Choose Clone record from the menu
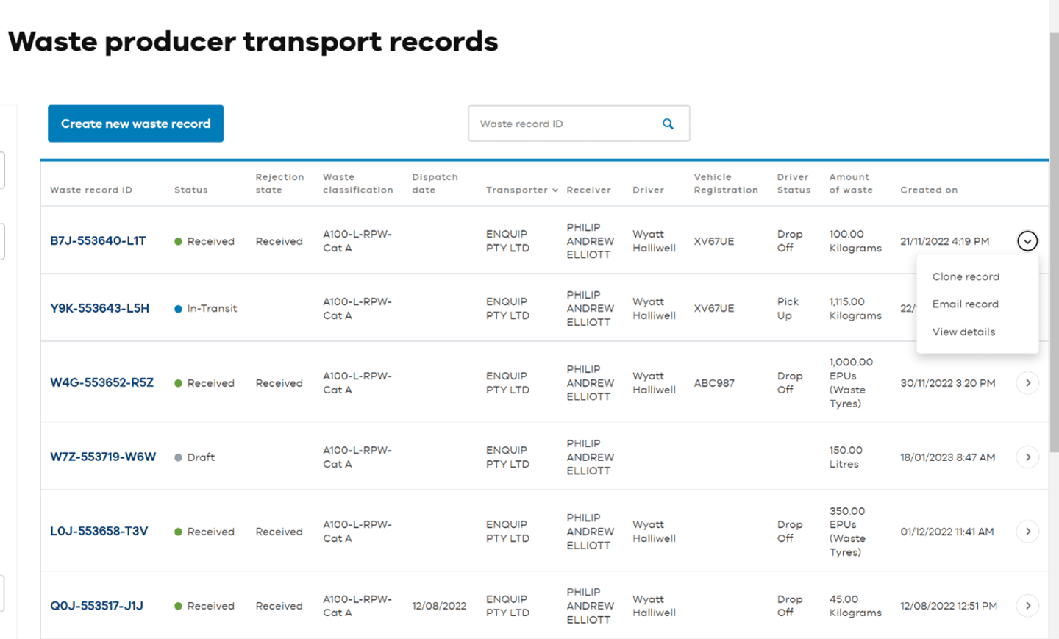1059x639 pixels. click(x=966, y=276)
